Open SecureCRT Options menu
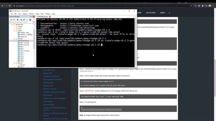 (x=25, y=14)
